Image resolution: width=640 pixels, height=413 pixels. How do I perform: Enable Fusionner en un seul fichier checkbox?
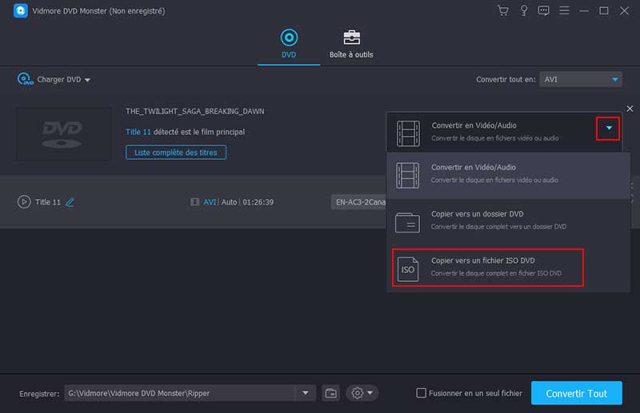422,393
